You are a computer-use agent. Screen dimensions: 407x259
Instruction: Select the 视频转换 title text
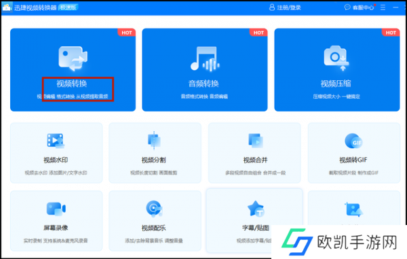(x=72, y=84)
